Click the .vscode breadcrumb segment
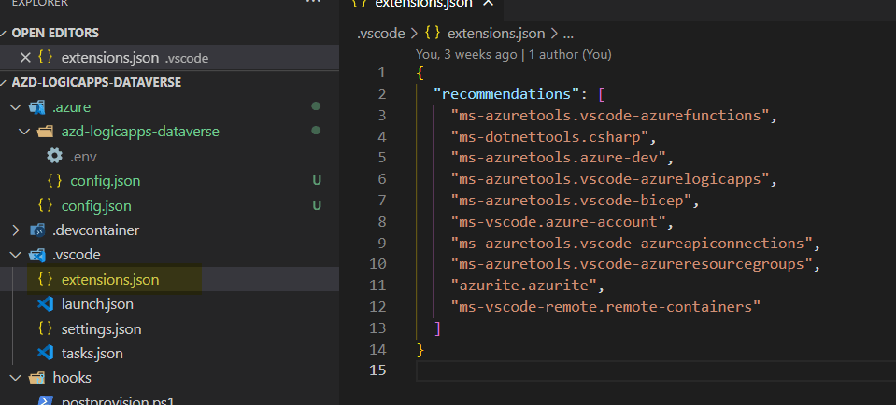The width and height of the screenshot is (896, 405). [x=381, y=34]
